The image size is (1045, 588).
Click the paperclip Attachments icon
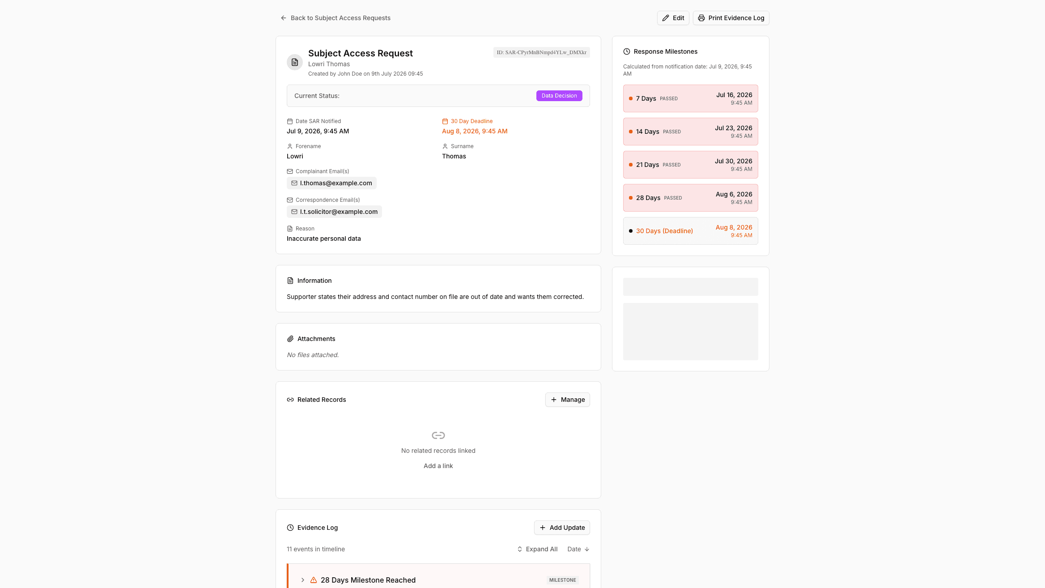[290, 339]
